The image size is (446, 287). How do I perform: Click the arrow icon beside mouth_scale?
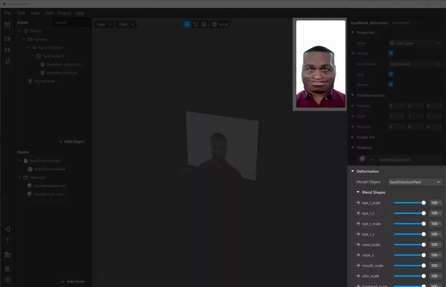[358, 265]
